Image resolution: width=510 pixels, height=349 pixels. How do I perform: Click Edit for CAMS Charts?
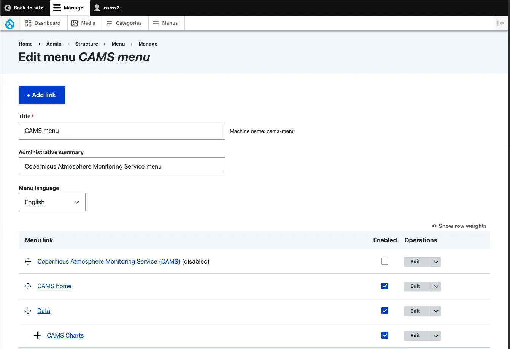point(418,336)
